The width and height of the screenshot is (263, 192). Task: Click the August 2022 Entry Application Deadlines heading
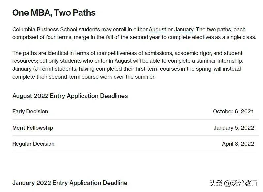[70, 96]
